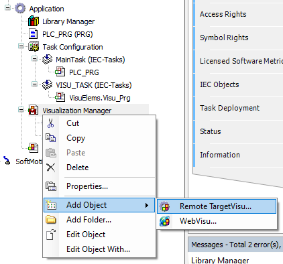Select the MainTask (IEC-Tasks) icon
283x264 pixels.
(47, 60)
